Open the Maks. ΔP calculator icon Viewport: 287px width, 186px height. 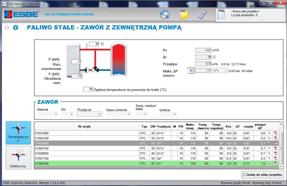coord(191,71)
